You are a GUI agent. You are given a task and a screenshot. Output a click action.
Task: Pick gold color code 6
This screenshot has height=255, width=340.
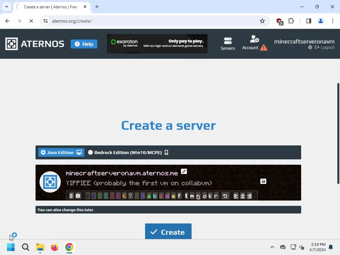pyautogui.click(x=124, y=196)
